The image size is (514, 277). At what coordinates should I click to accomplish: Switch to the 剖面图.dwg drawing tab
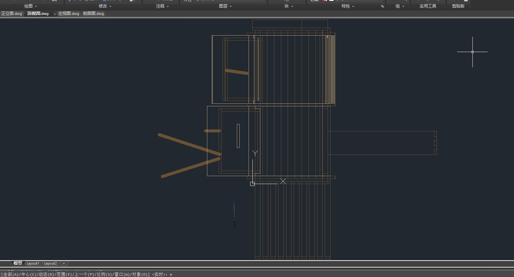[x=93, y=14]
